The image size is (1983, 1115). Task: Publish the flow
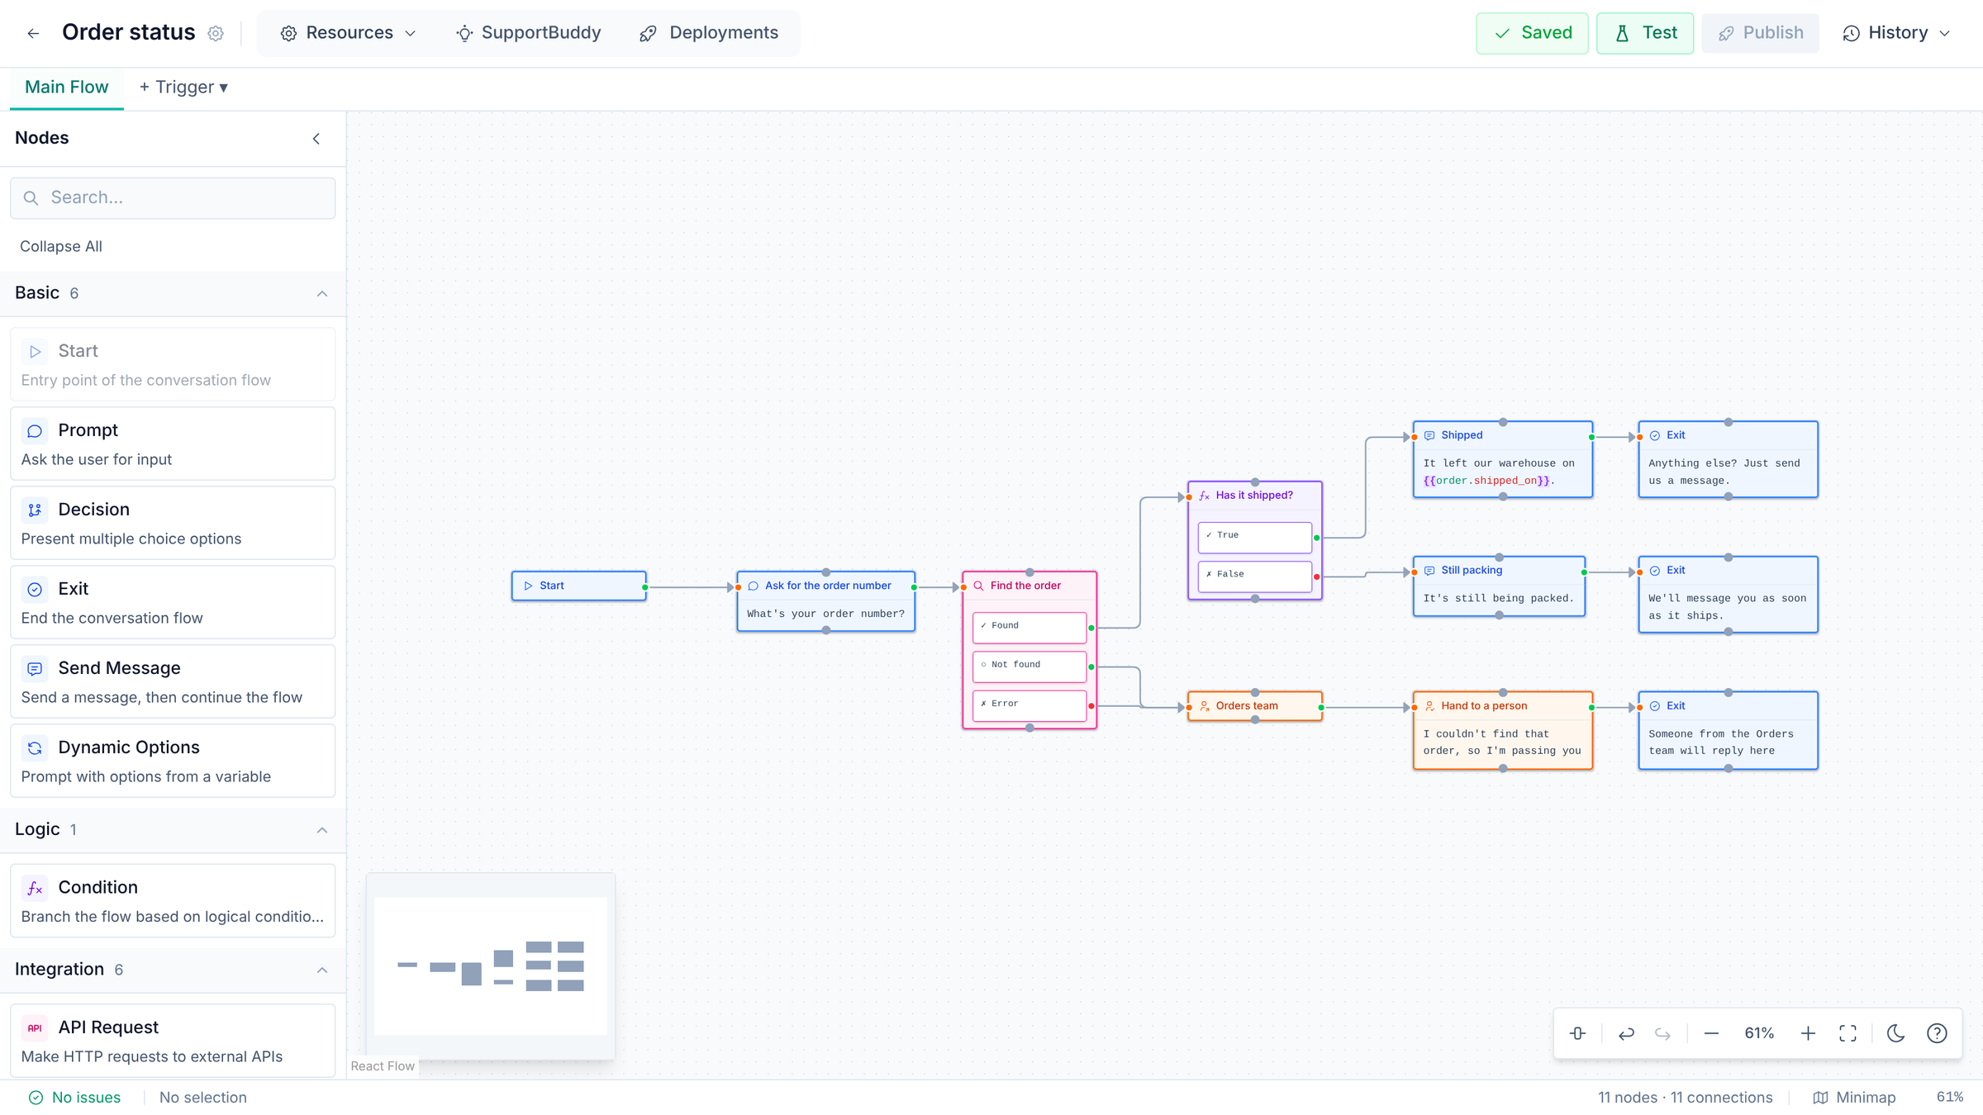pos(1760,33)
